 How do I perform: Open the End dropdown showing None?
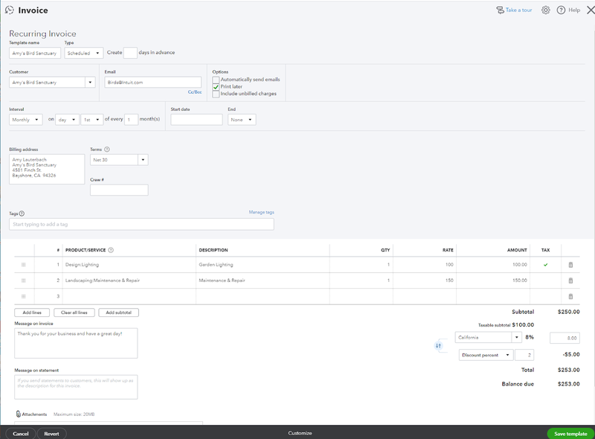(242, 120)
